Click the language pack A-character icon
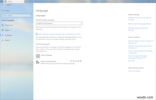The image size is (156, 100). [x=38, y=62]
